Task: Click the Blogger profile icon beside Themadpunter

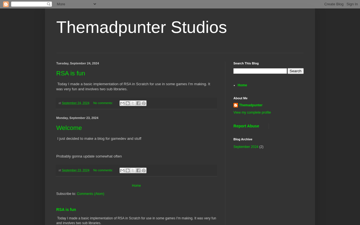Action: click(236, 105)
